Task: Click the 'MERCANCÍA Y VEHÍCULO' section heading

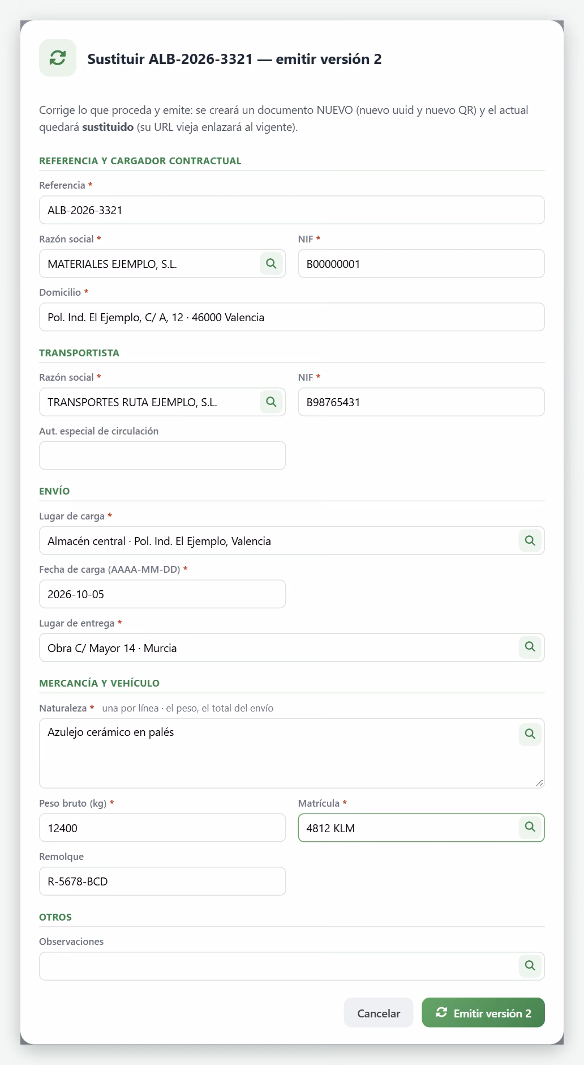Action: click(99, 683)
